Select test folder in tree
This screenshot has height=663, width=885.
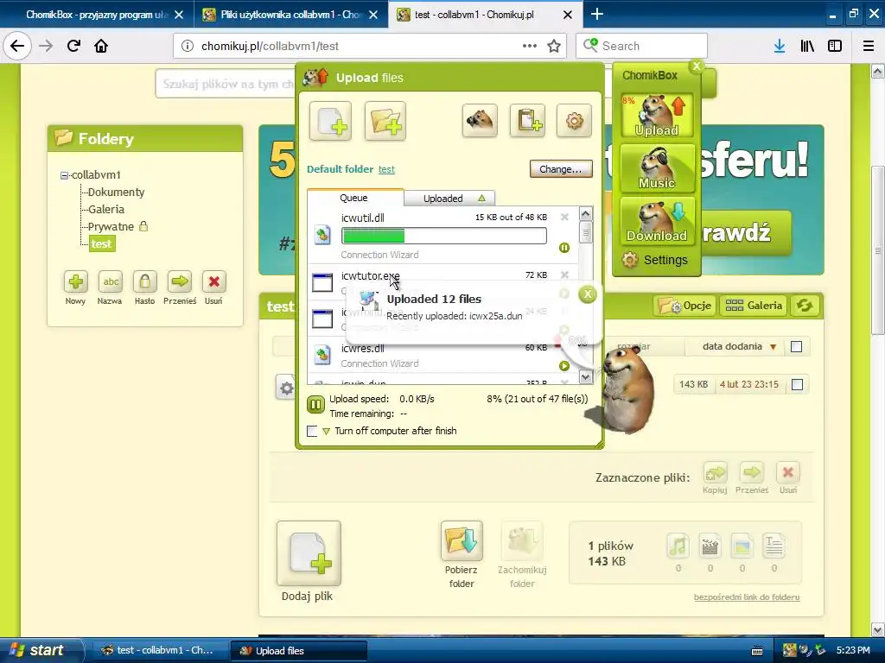click(x=102, y=244)
